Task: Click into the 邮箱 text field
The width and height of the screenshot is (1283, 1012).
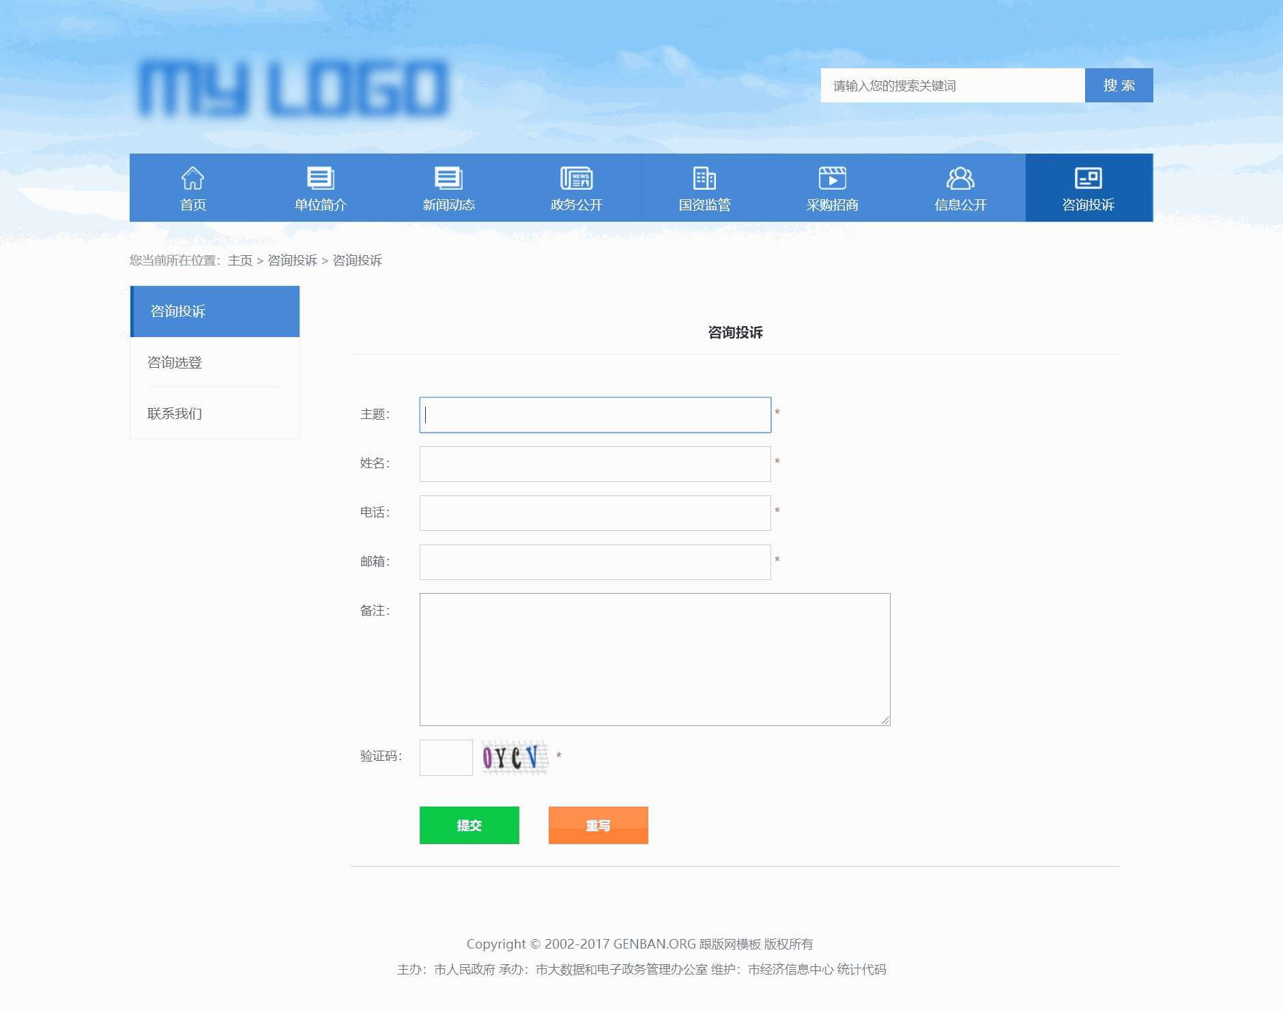Action: click(594, 562)
